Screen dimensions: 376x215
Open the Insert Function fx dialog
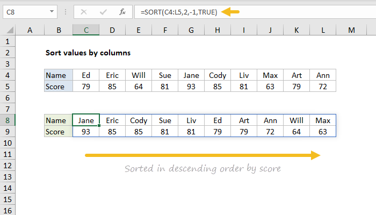click(122, 12)
